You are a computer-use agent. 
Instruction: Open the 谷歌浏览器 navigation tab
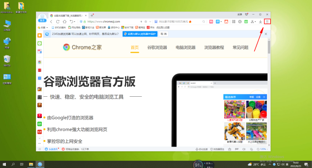pos(157,47)
